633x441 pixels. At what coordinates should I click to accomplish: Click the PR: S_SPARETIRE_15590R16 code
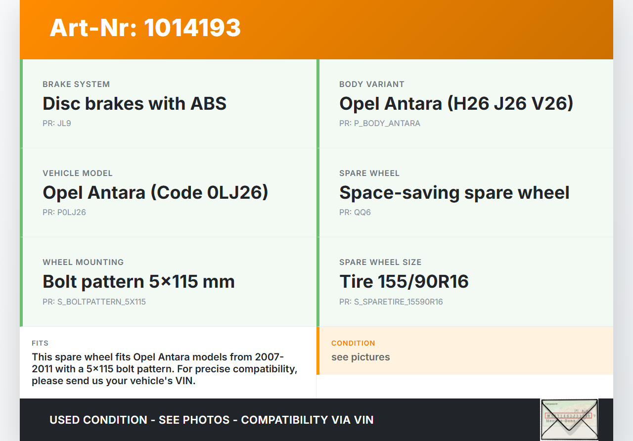(391, 302)
